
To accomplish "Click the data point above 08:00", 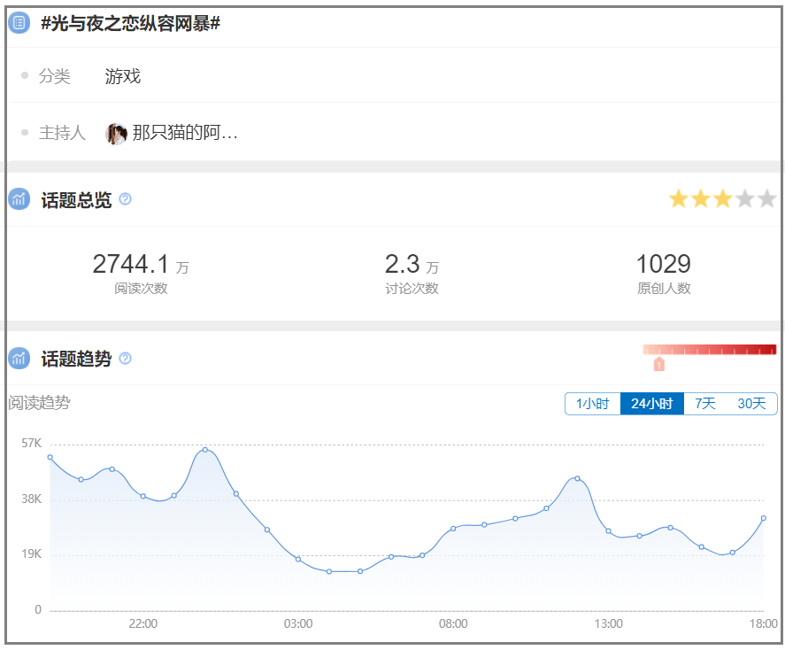I will [x=453, y=529].
